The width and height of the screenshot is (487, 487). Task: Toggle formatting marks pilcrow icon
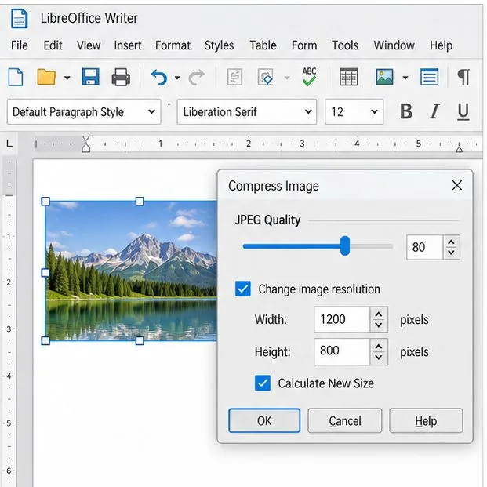[463, 77]
